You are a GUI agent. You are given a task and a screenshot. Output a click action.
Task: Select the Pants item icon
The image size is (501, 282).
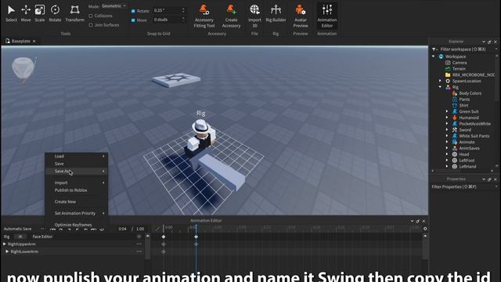coord(455,99)
